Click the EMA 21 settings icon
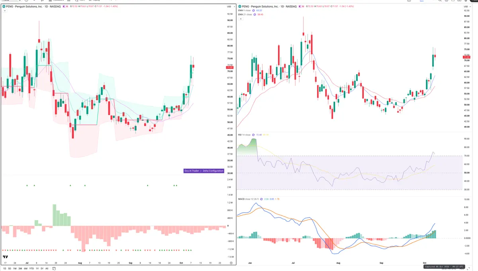The image size is (478, 271). 255,14
